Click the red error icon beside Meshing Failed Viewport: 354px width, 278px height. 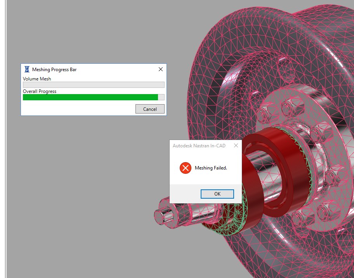(186, 168)
